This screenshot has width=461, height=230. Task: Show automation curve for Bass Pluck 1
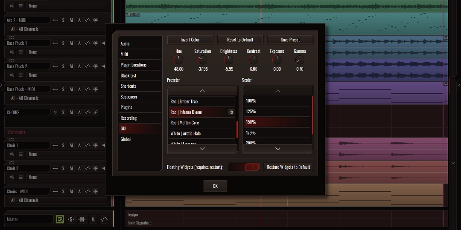click(x=88, y=43)
